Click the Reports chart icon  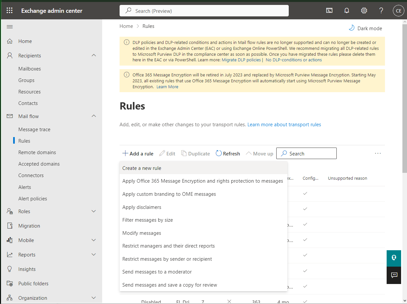point(10,254)
